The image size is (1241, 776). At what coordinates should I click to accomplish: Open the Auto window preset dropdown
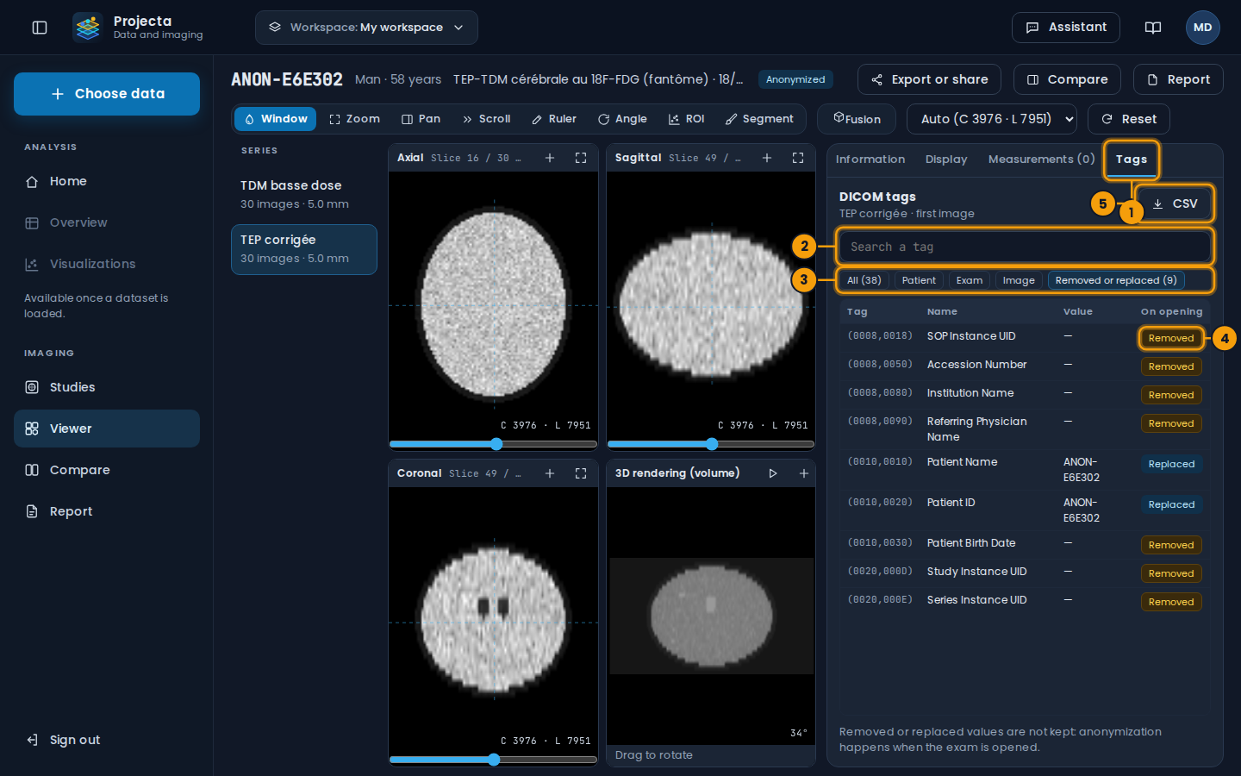992,119
